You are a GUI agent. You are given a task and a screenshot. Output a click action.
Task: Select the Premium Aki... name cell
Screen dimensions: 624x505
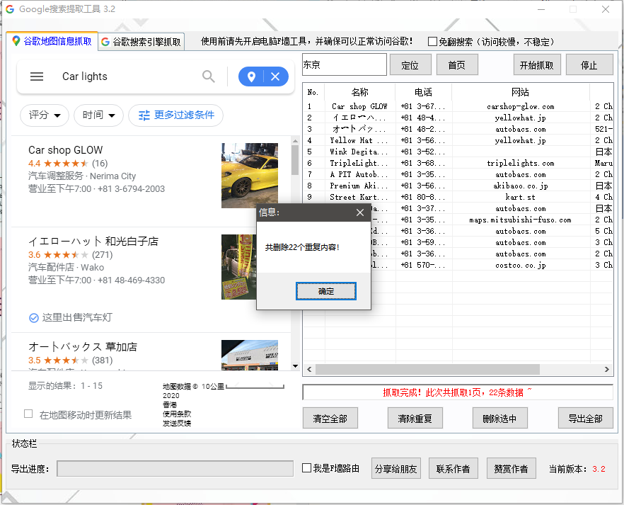click(359, 186)
